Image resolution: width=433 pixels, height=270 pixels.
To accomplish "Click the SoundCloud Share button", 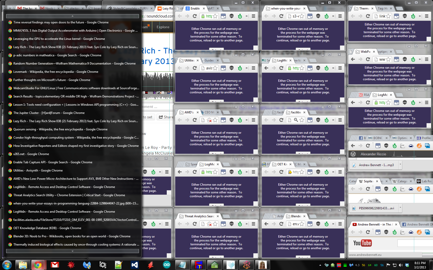I will (x=165, y=117).
